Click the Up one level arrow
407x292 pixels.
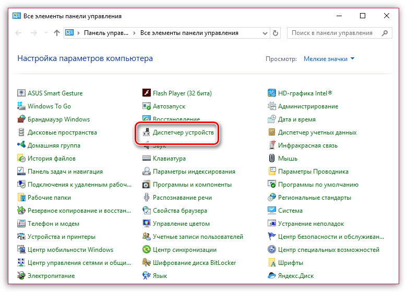coord(57,33)
